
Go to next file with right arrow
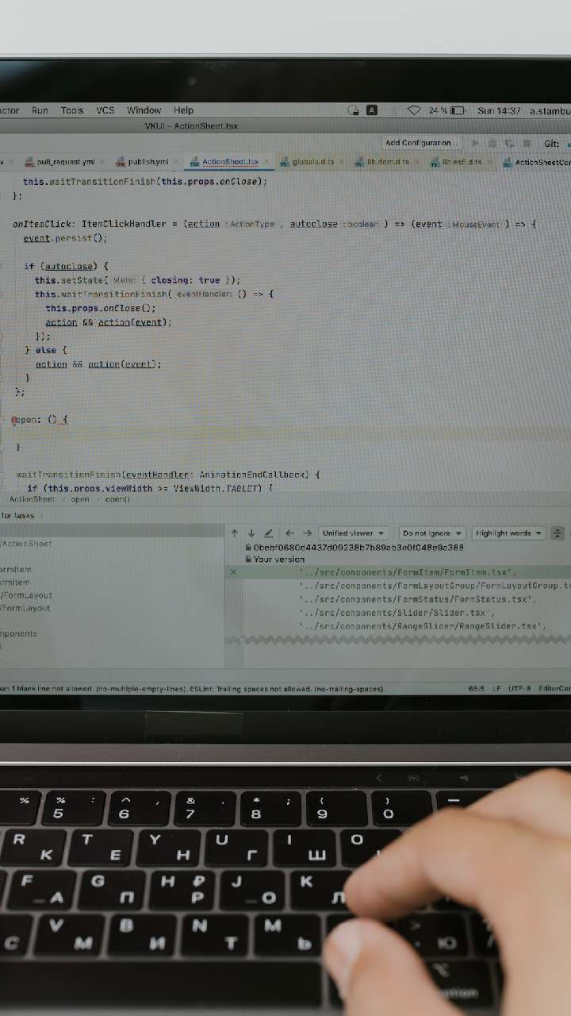[x=307, y=533]
